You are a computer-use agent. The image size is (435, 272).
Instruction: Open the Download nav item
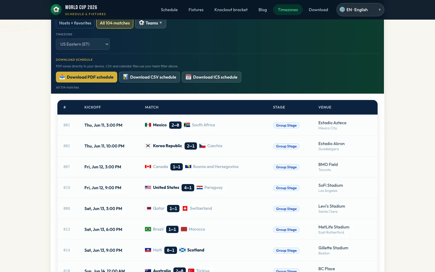click(x=318, y=10)
